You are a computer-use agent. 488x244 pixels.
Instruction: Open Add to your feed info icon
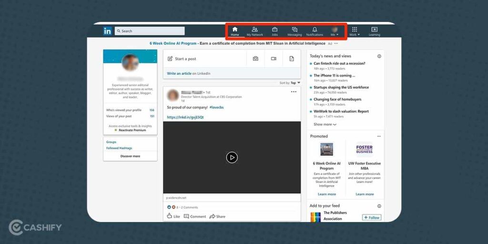pyautogui.click(x=379, y=206)
